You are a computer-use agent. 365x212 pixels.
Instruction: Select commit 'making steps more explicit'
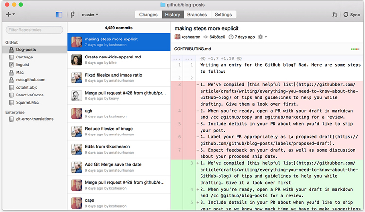point(119,42)
